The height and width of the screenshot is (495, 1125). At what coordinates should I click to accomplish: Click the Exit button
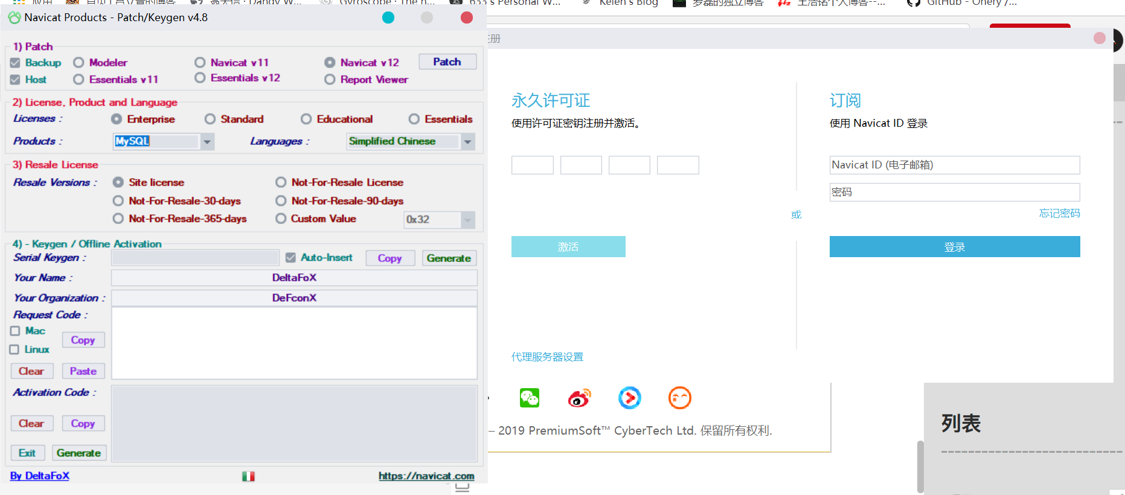coord(27,453)
